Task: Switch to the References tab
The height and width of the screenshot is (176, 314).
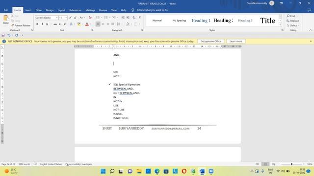Action: [x=75, y=10]
